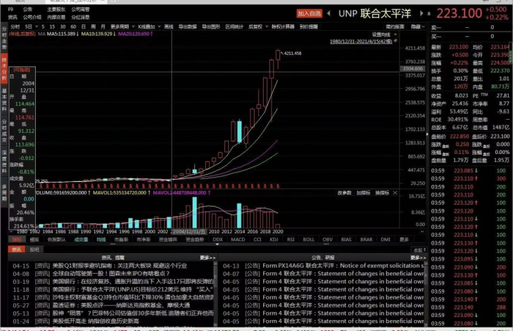
Task: Select the 30 minute period
Action: (x=63, y=26)
